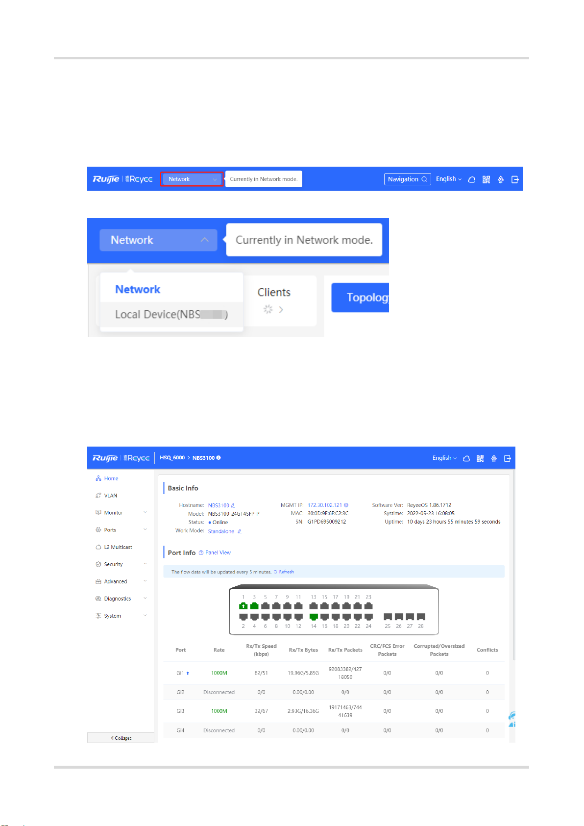Expand the Diagnostics sidebar section
Screen dimensions: 584x826
(121, 599)
